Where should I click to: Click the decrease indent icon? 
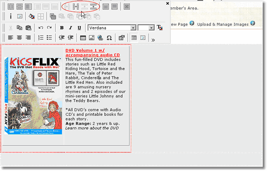point(62,37)
